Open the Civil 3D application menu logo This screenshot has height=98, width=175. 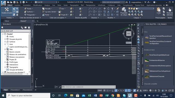(3, 3)
